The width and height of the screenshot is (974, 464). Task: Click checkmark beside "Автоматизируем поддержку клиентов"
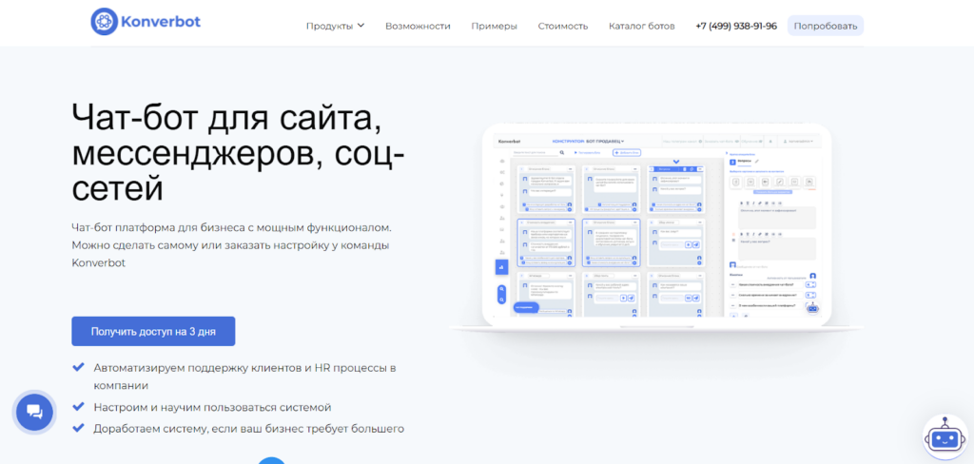[x=77, y=367]
